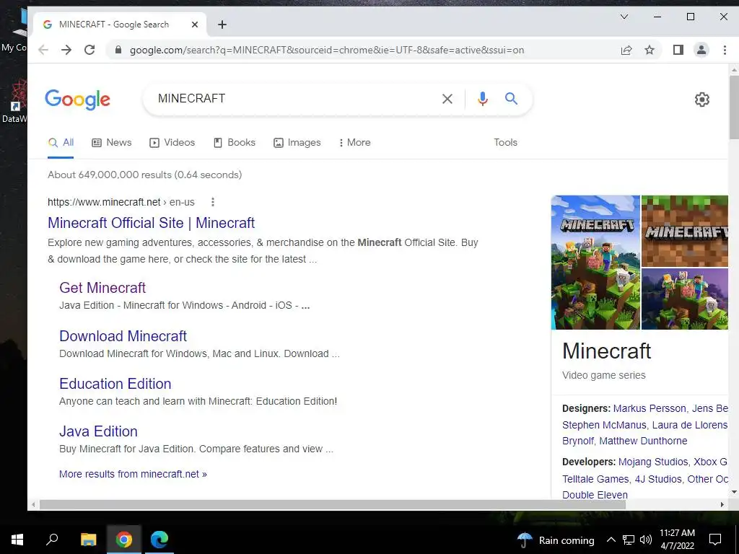Viewport: 739px width, 554px height.
Task: Click the horizontal scrollbar right arrow
Action: pos(722,504)
